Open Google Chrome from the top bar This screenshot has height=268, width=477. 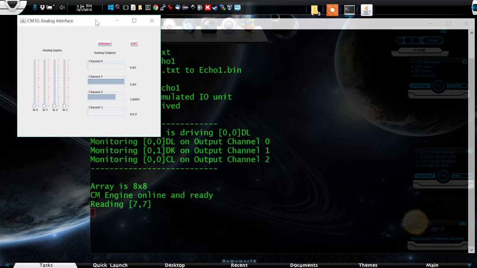tap(155, 7)
